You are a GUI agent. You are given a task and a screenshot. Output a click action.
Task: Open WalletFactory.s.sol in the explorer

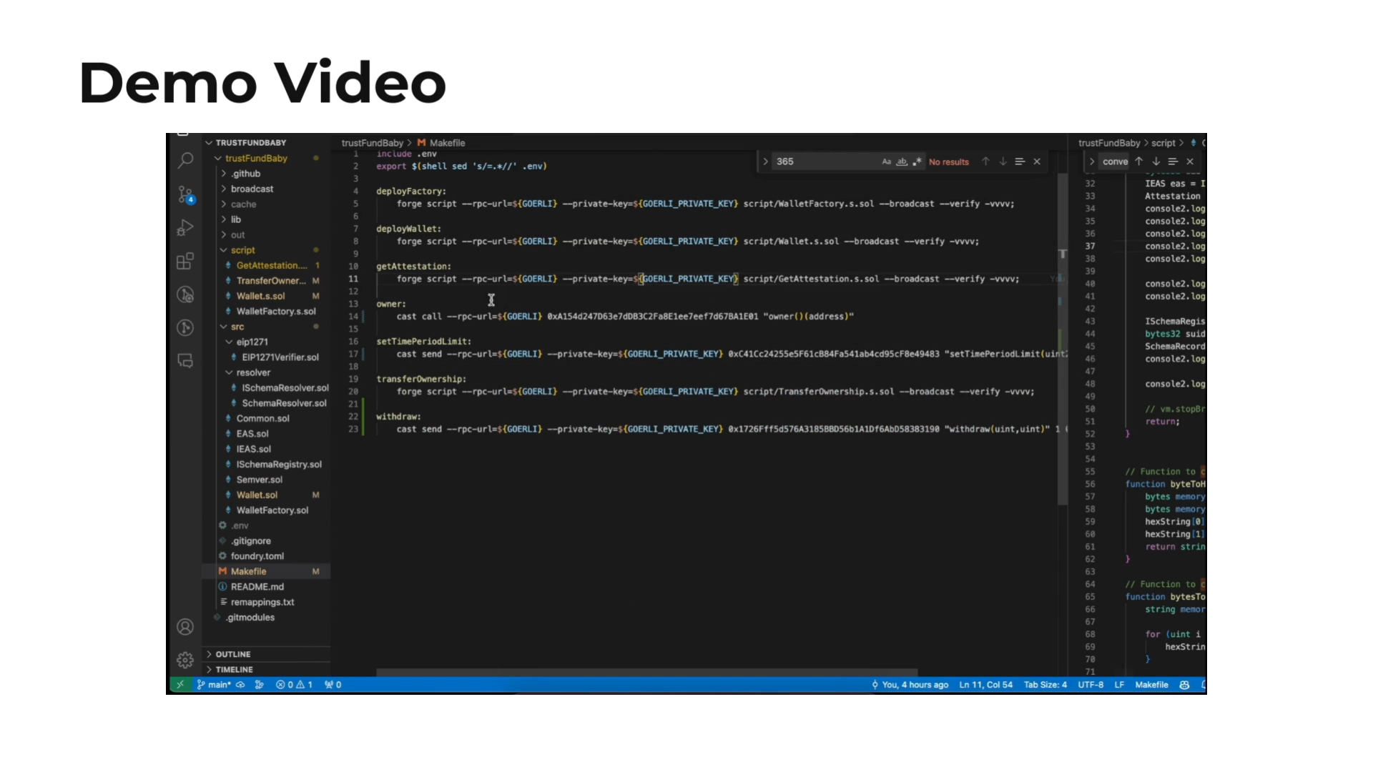(x=266, y=312)
